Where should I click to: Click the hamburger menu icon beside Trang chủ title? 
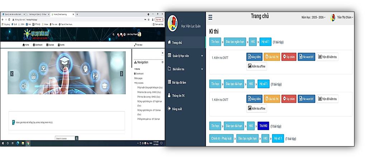[210, 17]
